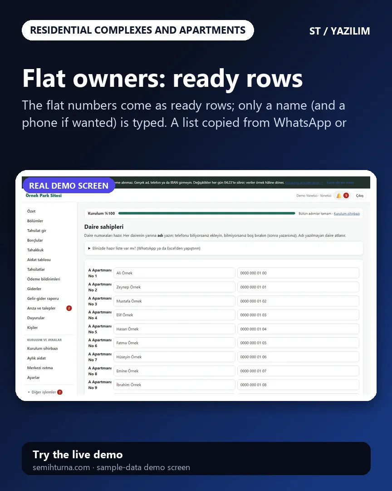Click the Kurulum %100 progress bar

206,213
